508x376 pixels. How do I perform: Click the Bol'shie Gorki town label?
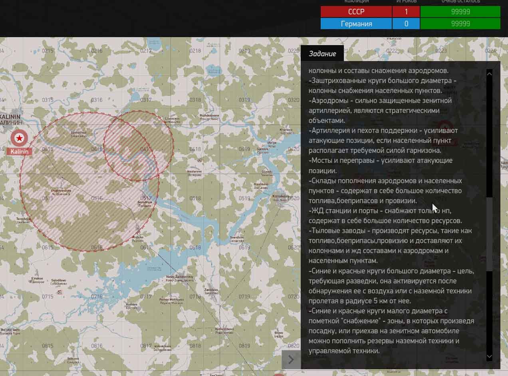pos(10,331)
